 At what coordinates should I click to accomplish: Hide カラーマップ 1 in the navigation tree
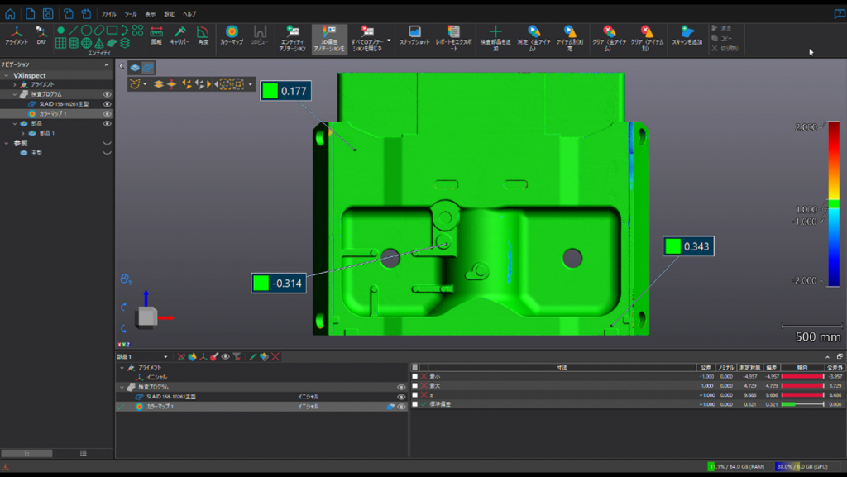pos(107,113)
